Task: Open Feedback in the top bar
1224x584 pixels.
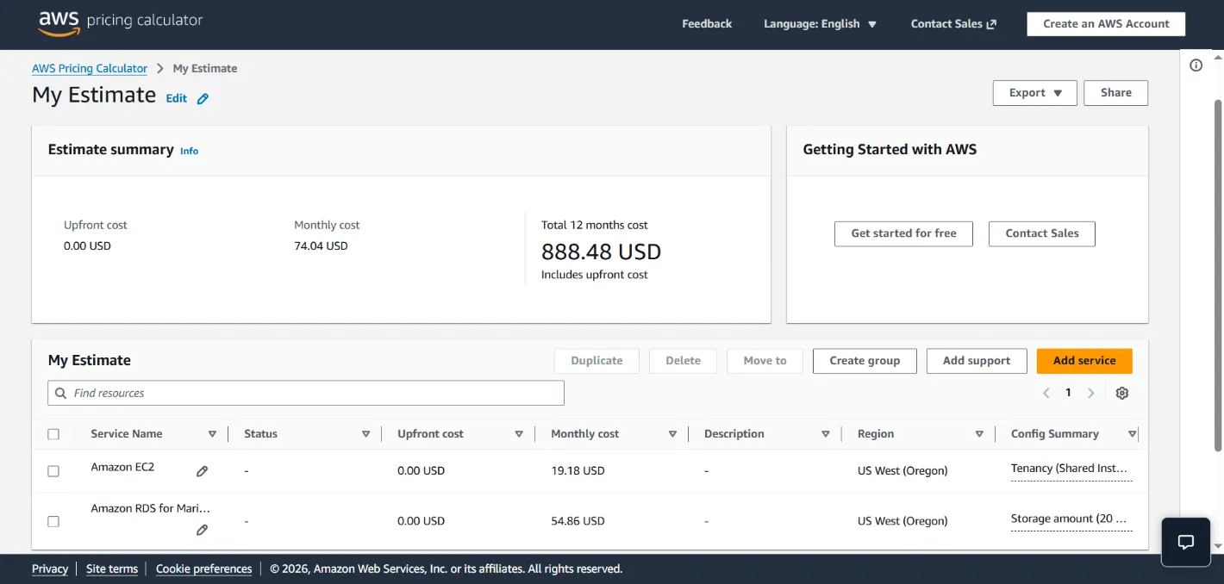Action: pos(707,24)
